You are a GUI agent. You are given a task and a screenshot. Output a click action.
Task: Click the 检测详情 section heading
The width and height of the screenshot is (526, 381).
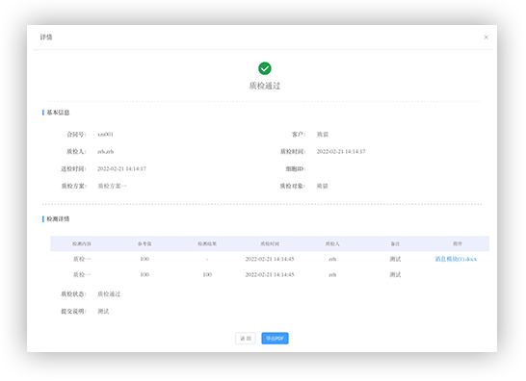58,218
